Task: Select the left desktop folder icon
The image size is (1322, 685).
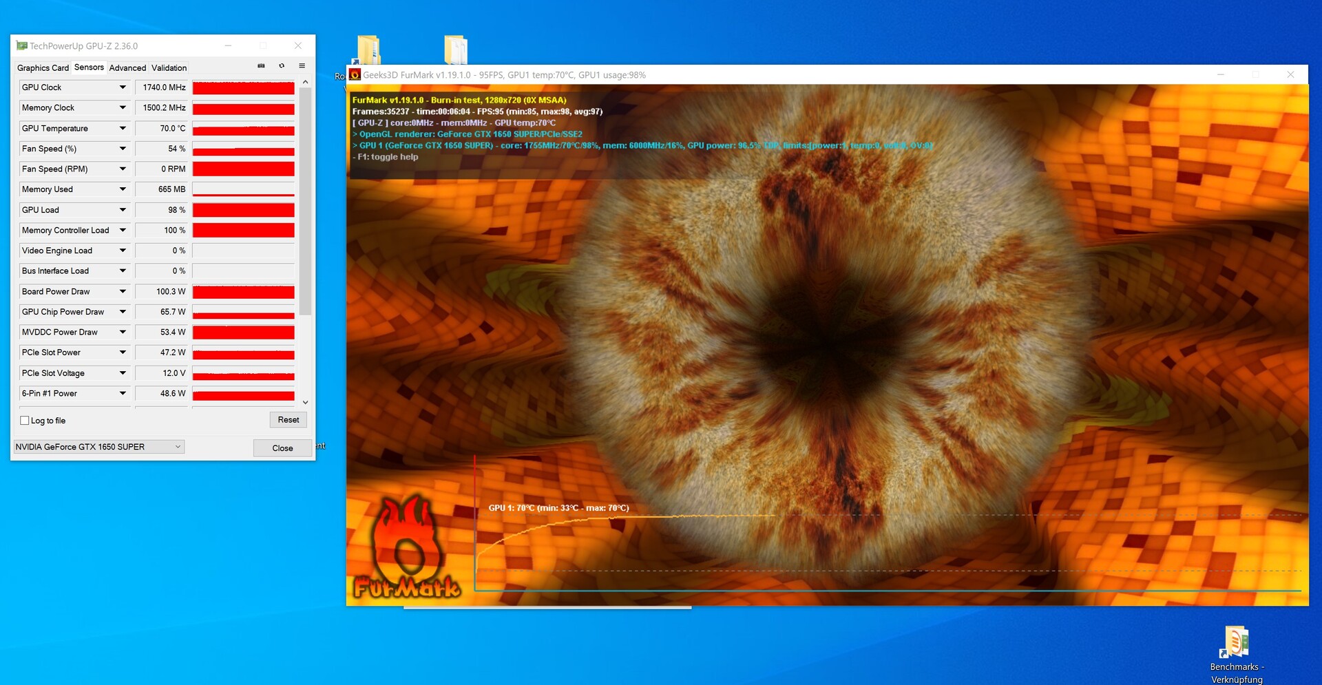Action: 367,50
